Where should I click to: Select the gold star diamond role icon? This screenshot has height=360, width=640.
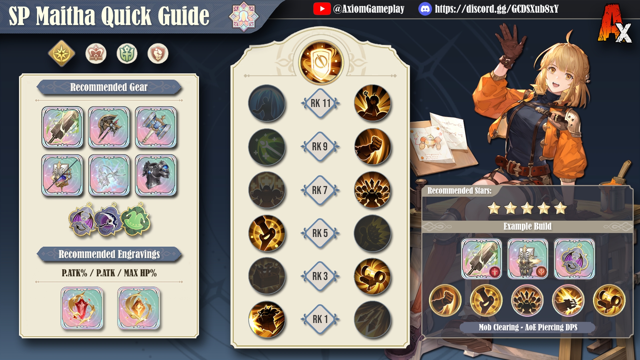(62, 53)
